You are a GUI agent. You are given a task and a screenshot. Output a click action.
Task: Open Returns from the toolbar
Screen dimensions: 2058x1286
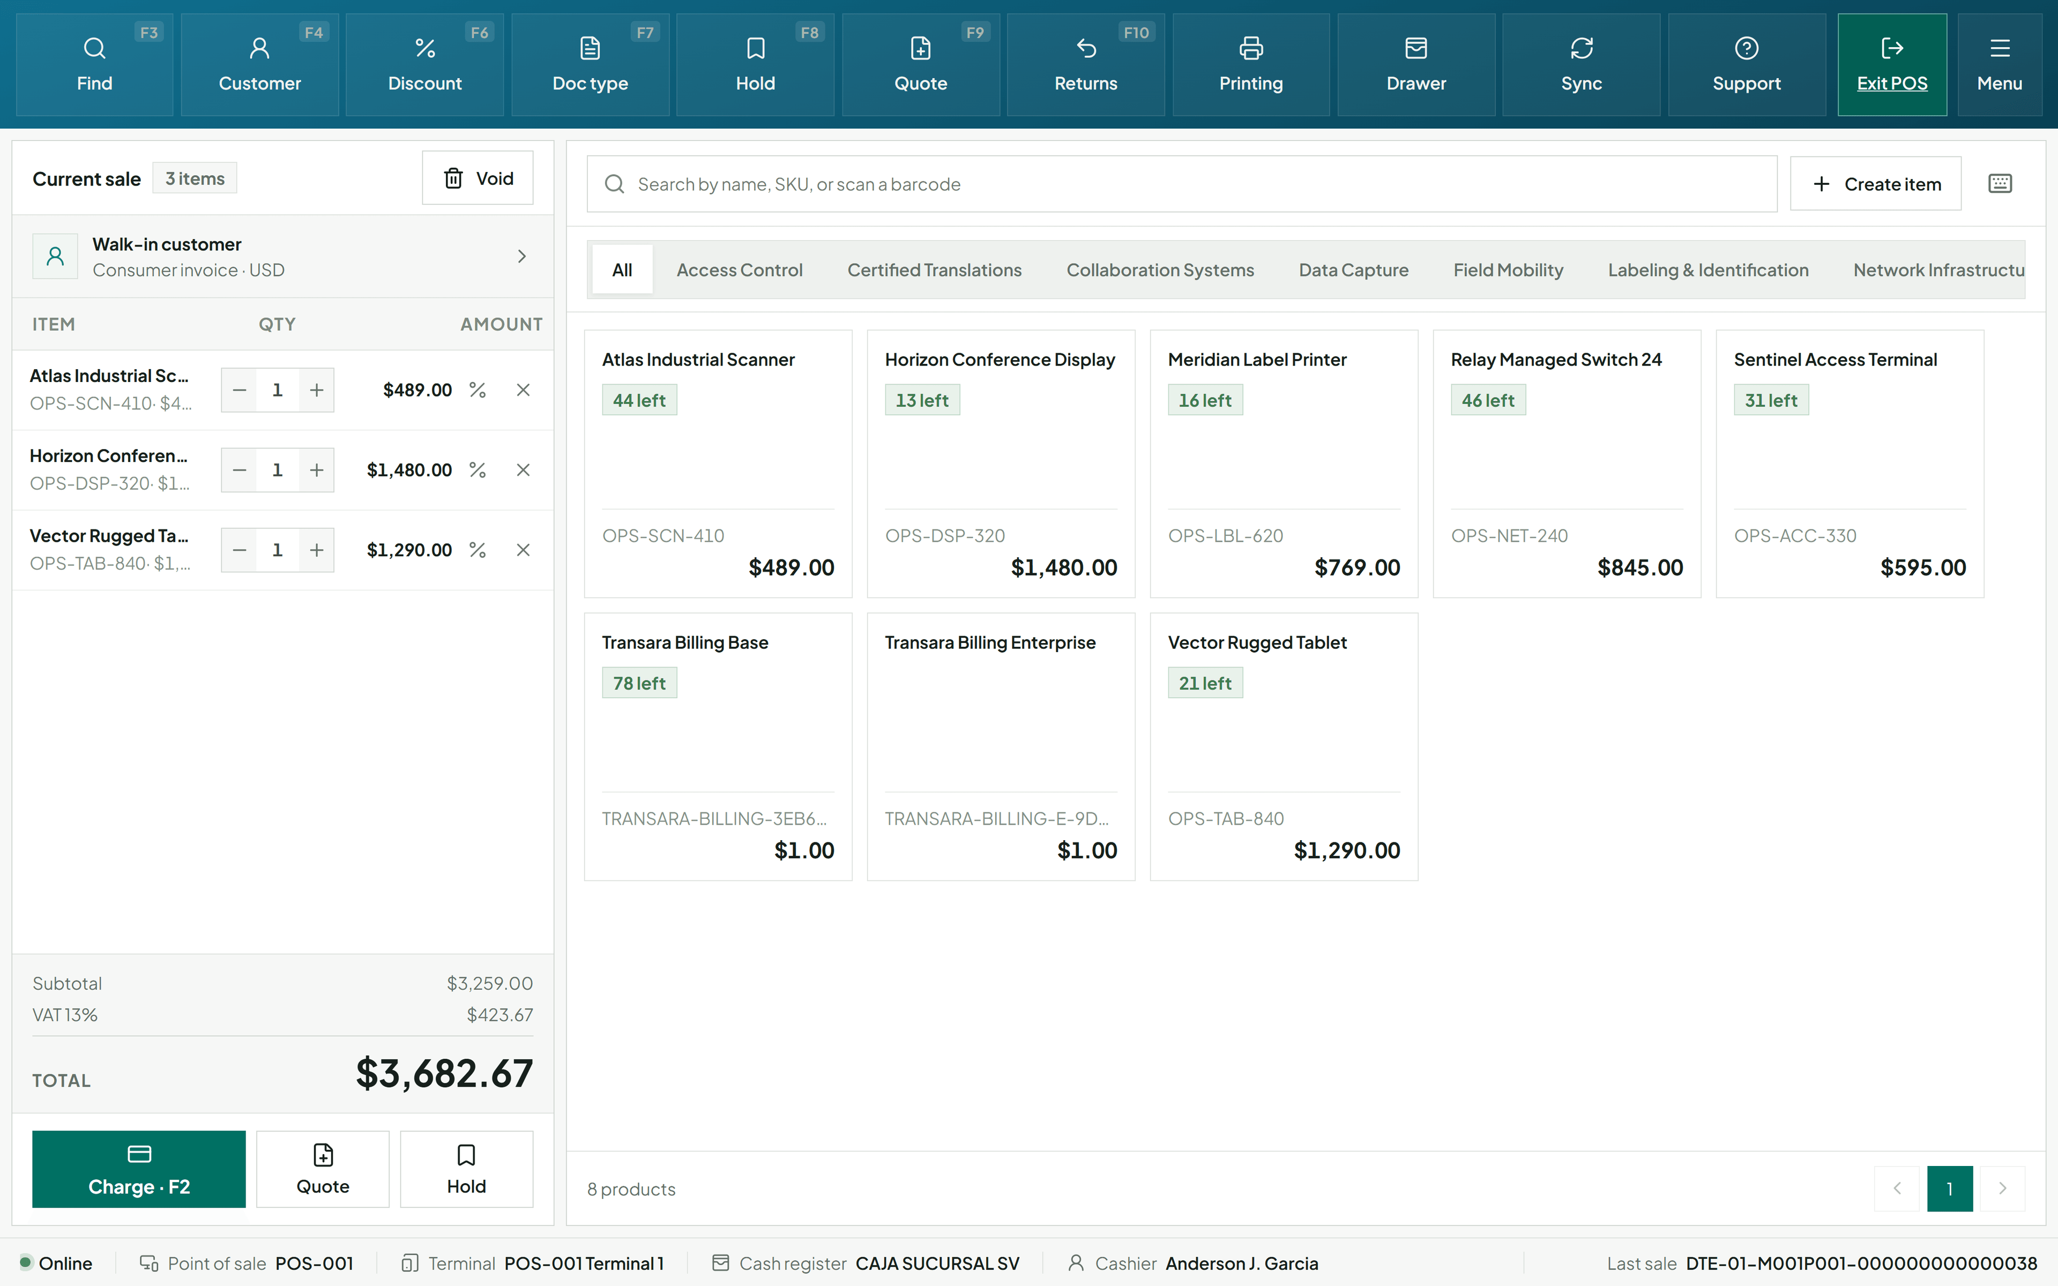click(x=1086, y=65)
